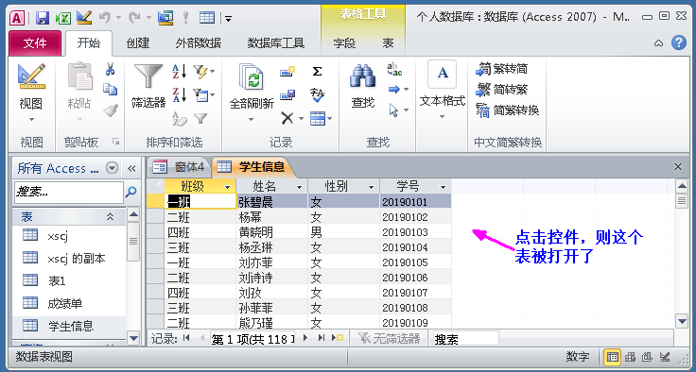Image resolution: width=696 pixels, height=372 pixels.
Task: Click the new record icon in 记录 group
Action: pyautogui.click(x=287, y=71)
